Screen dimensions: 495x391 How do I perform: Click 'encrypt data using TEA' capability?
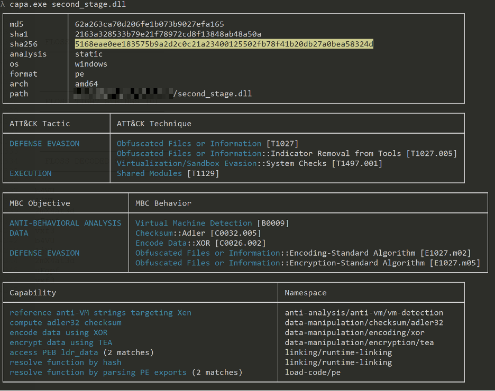click(61, 342)
